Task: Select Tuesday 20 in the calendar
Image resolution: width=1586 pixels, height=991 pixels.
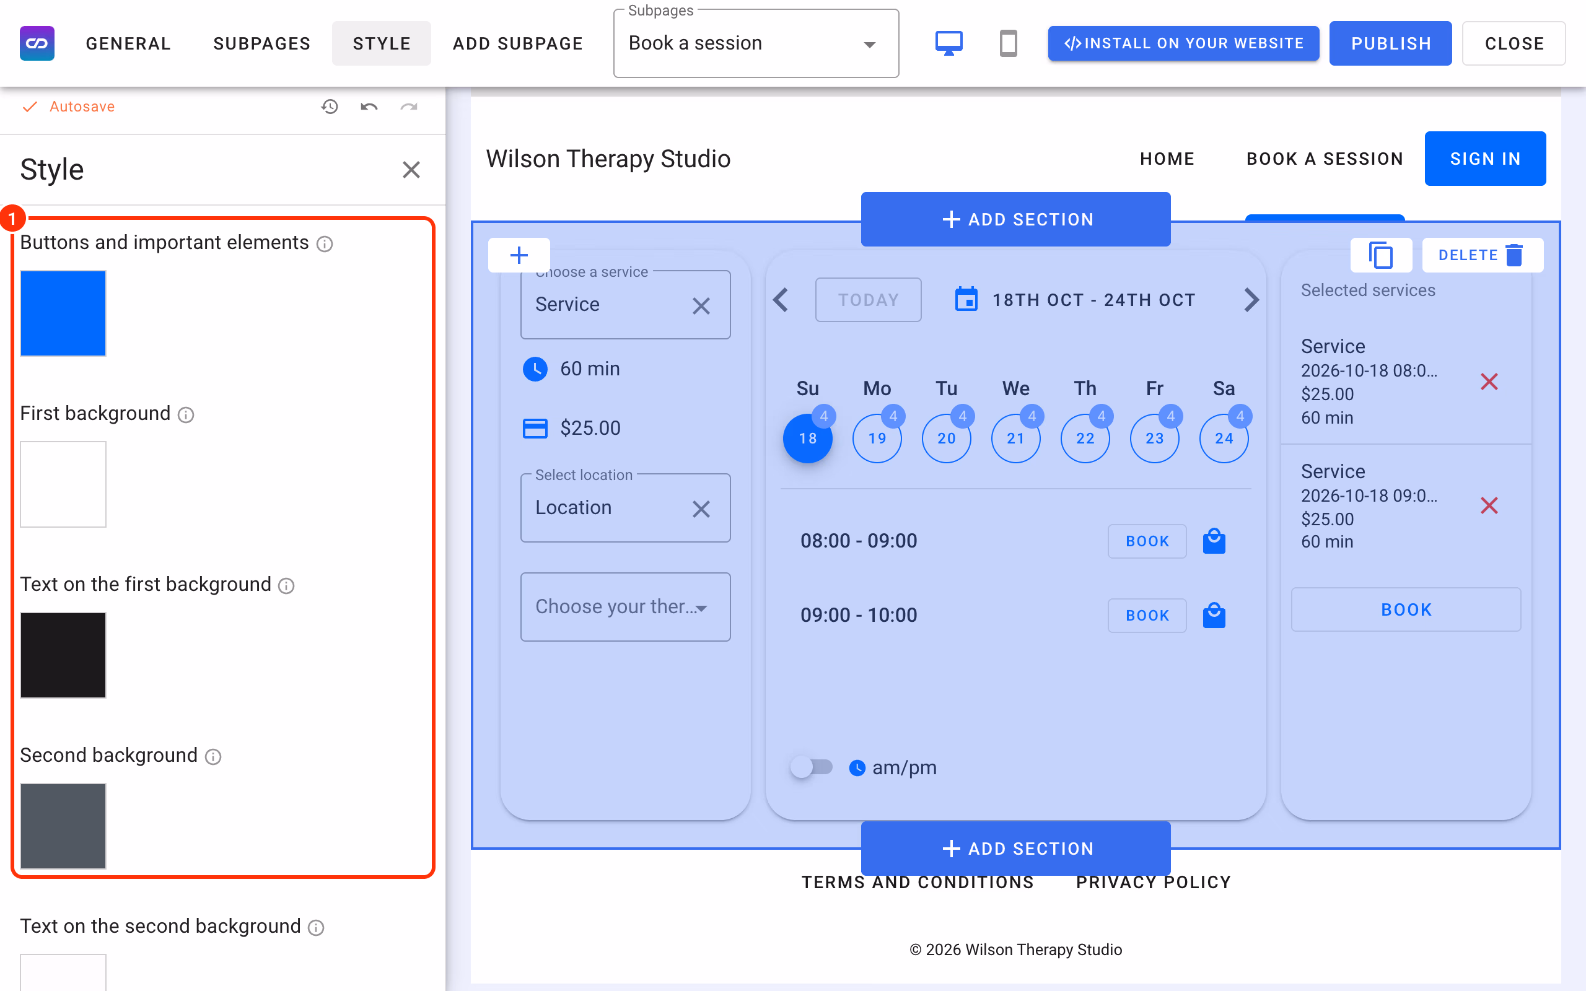Action: point(947,438)
